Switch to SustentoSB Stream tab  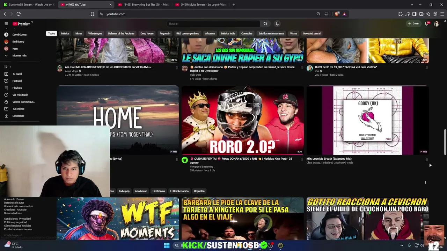click(x=29, y=5)
